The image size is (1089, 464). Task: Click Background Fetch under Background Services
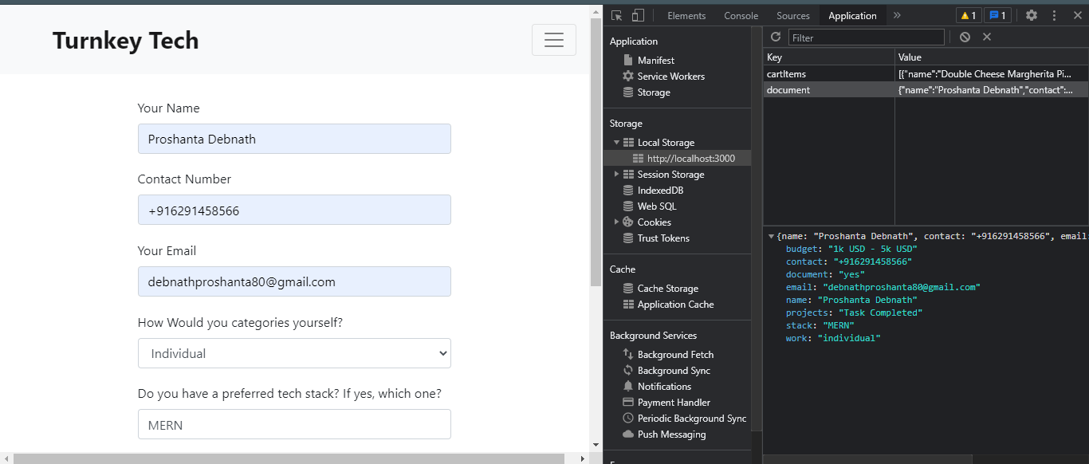[675, 354]
